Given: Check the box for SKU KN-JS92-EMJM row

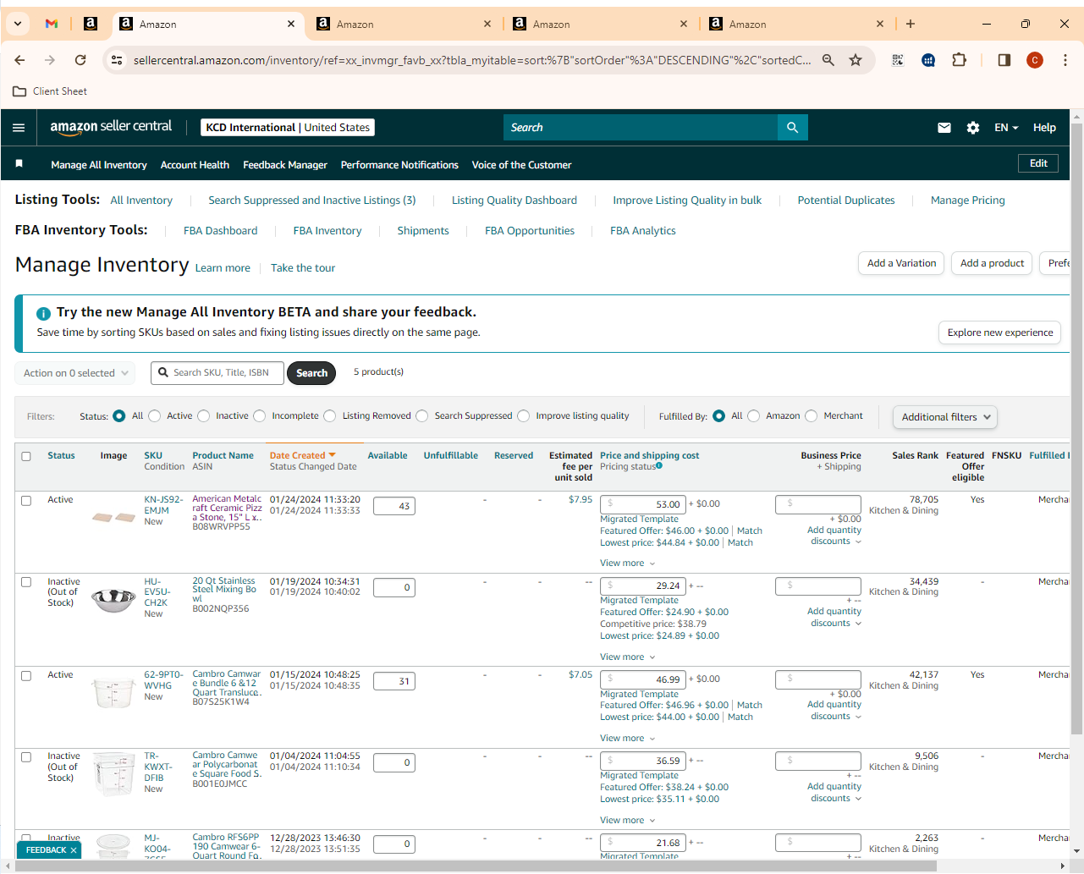Looking at the screenshot, I should (x=26, y=501).
